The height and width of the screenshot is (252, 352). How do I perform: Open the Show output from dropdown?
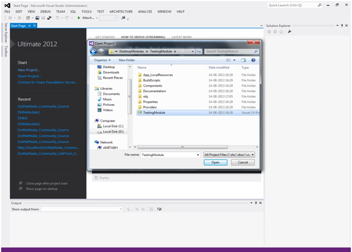tap(120, 209)
